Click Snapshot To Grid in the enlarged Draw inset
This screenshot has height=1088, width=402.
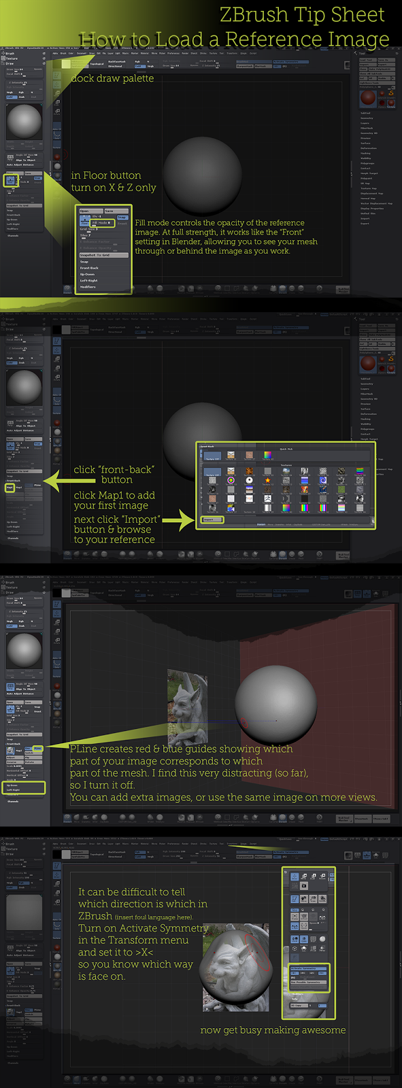click(104, 255)
